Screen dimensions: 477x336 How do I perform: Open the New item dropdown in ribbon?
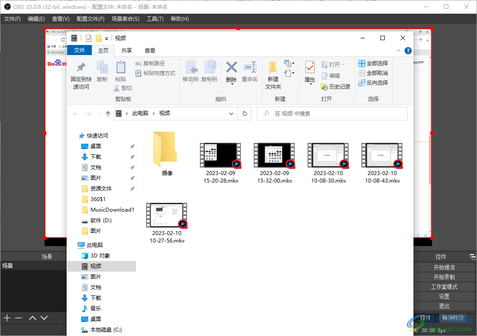[x=289, y=63]
